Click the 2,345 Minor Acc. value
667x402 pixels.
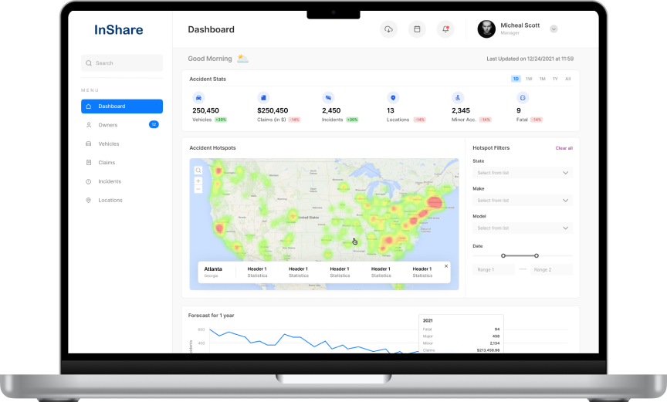[x=461, y=110]
